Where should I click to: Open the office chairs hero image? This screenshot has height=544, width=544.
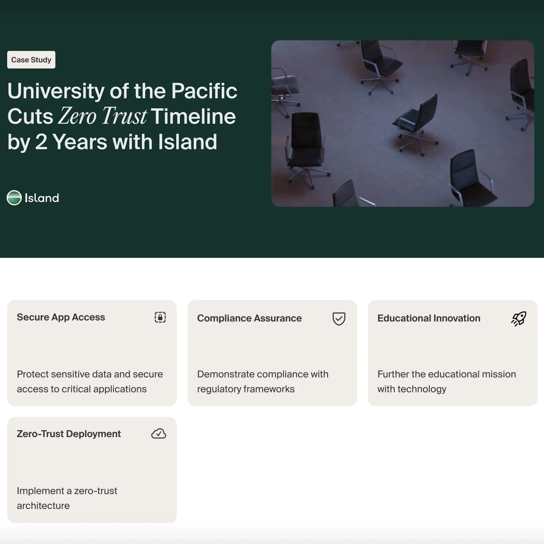click(402, 123)
